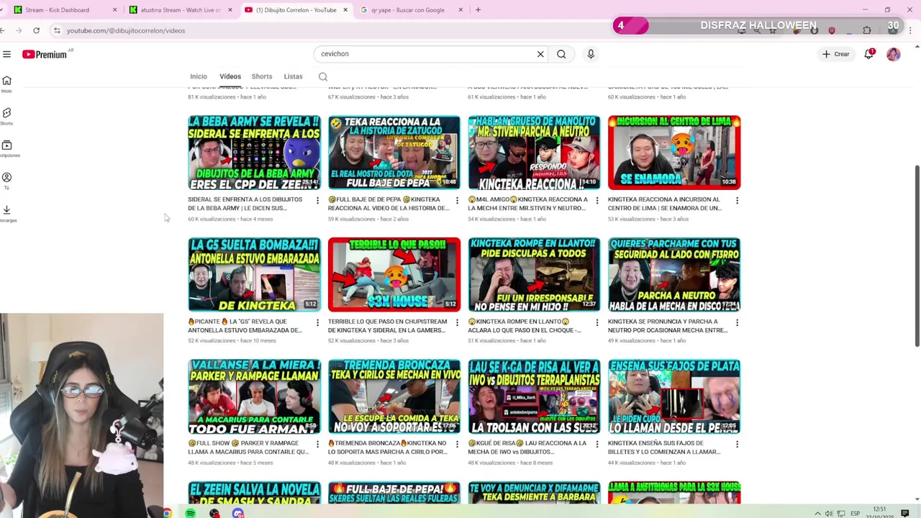The height and width of the screenshot is (518, 921).
Task: Open Chrome from the taskbar
Action: tap(167, 513)
